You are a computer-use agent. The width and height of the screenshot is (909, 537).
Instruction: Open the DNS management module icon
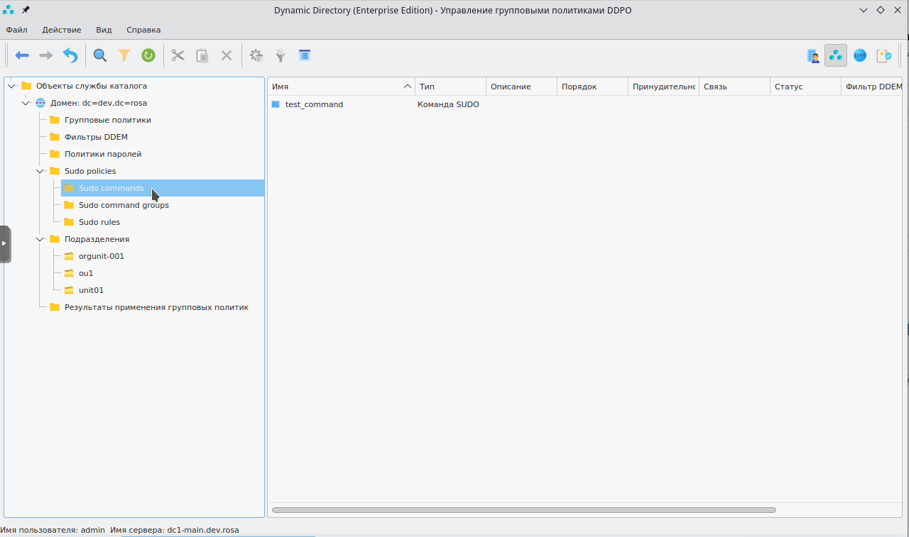860,55
